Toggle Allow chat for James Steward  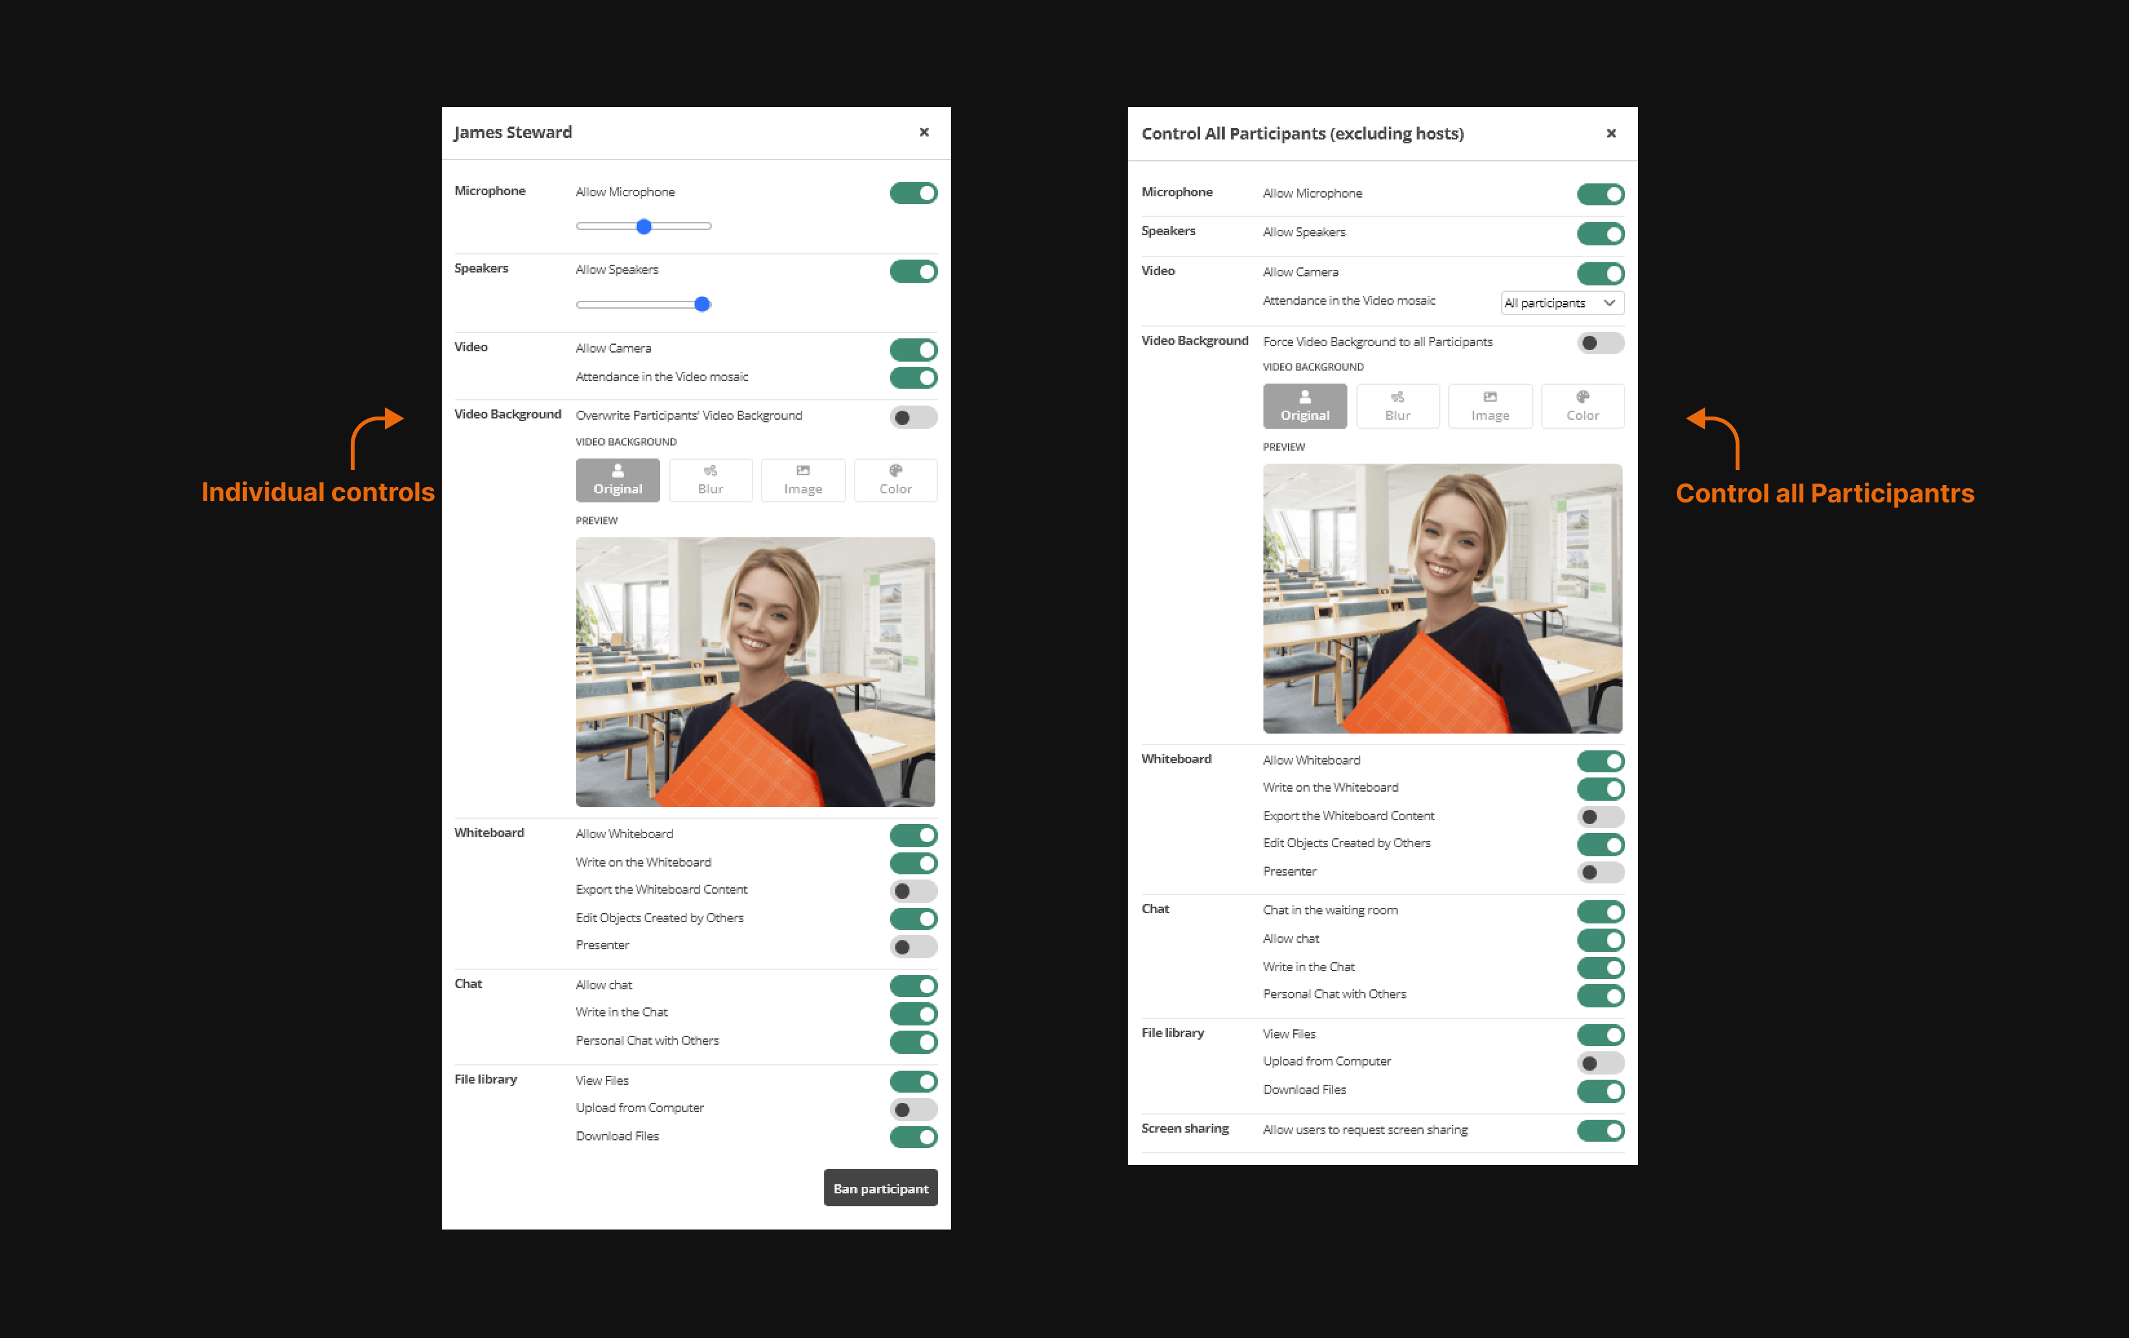pyautogui.click(x=913, y=986)
